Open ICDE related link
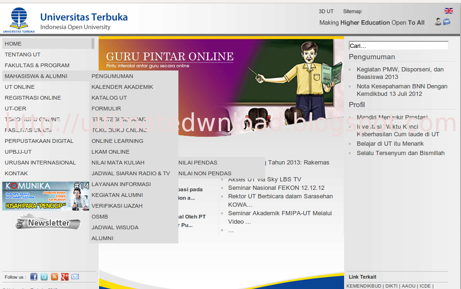Screen dimensions: 461x289 425,286
